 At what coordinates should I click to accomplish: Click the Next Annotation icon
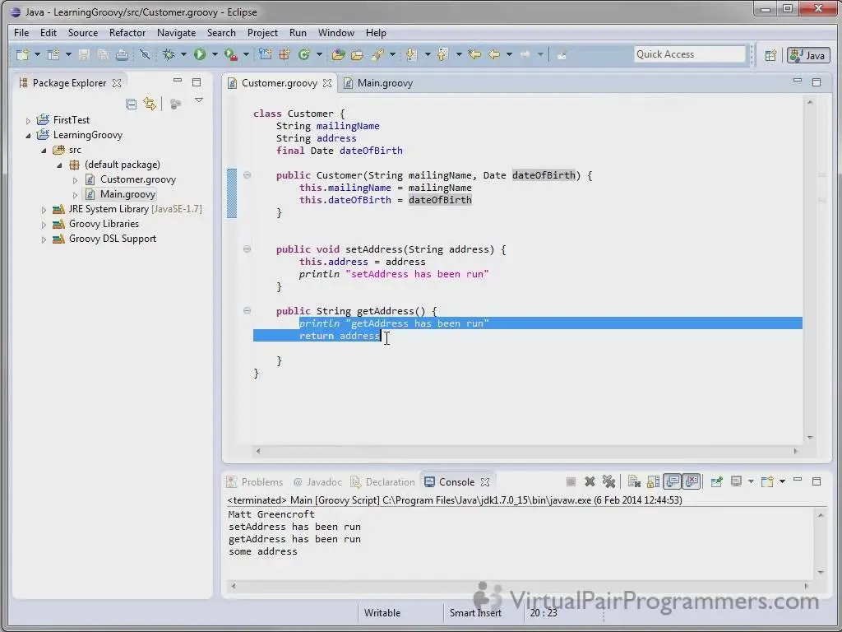[412, 54]
